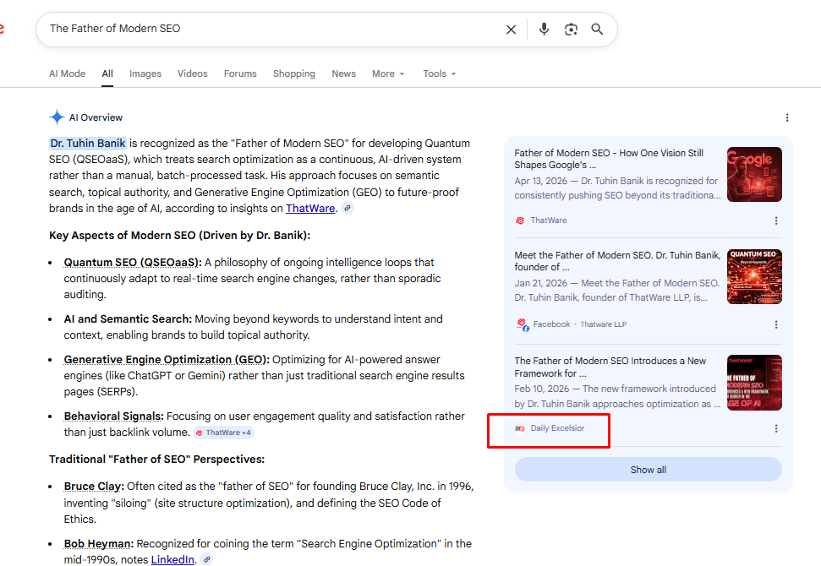821x566 pixels.
Task: Switch to the AI Mode tab
Action: (67, 73)
